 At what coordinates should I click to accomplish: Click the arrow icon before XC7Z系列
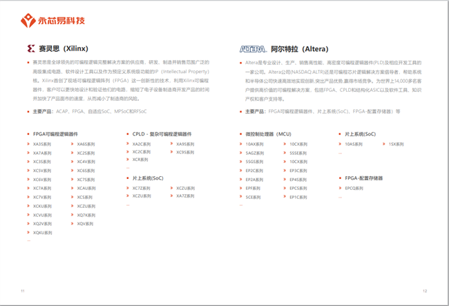coord(128,188)
